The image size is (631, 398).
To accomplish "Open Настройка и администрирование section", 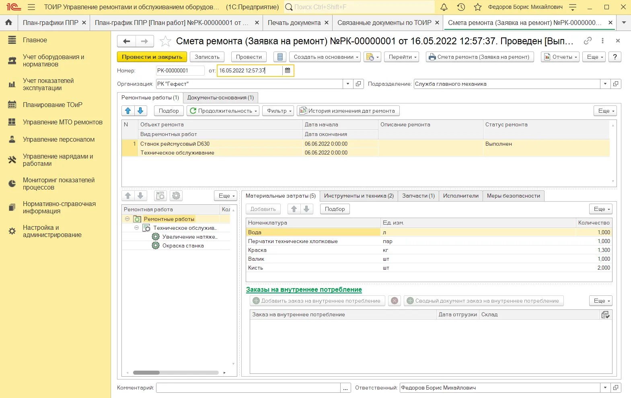I will pos(52,231).
